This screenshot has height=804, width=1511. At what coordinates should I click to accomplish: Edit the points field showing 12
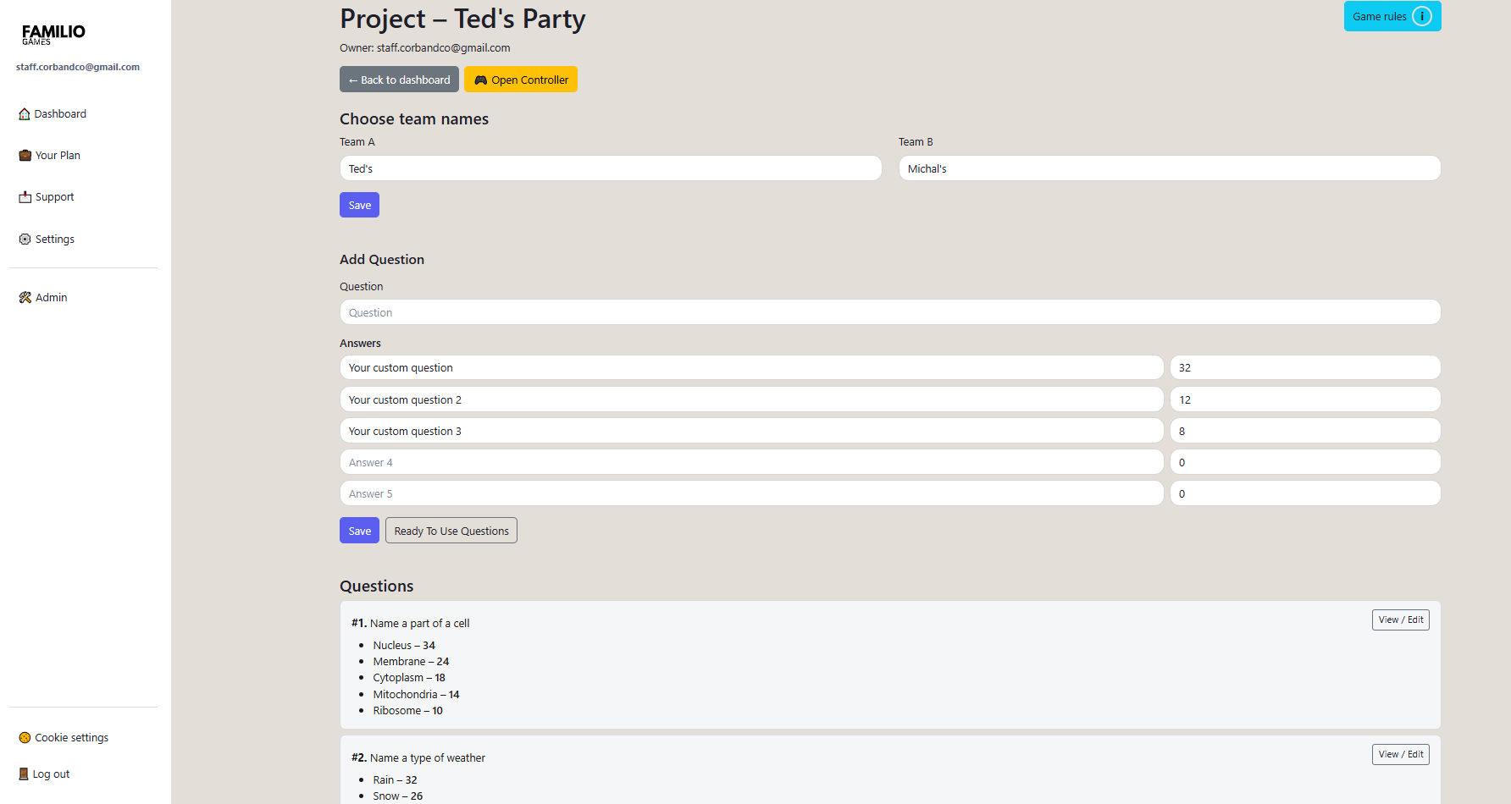[1305, 399]
